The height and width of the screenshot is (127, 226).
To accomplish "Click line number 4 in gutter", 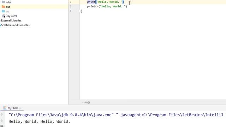I will (70, 11).
